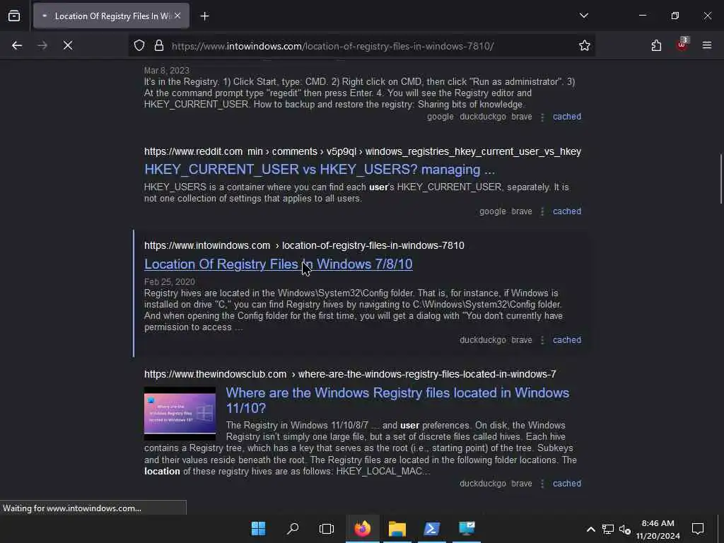
Task: Open taskbar Search magnifier
Action: click(292, 528)
